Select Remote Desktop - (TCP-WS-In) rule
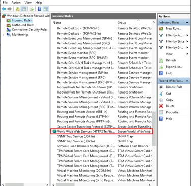This screenshot has height=186, width=191. [x=78, y=28]
